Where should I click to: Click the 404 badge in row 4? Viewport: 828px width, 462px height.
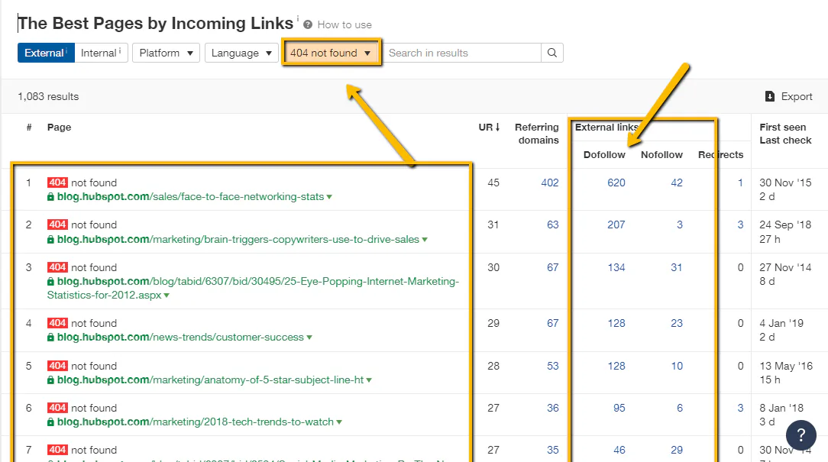57,323
